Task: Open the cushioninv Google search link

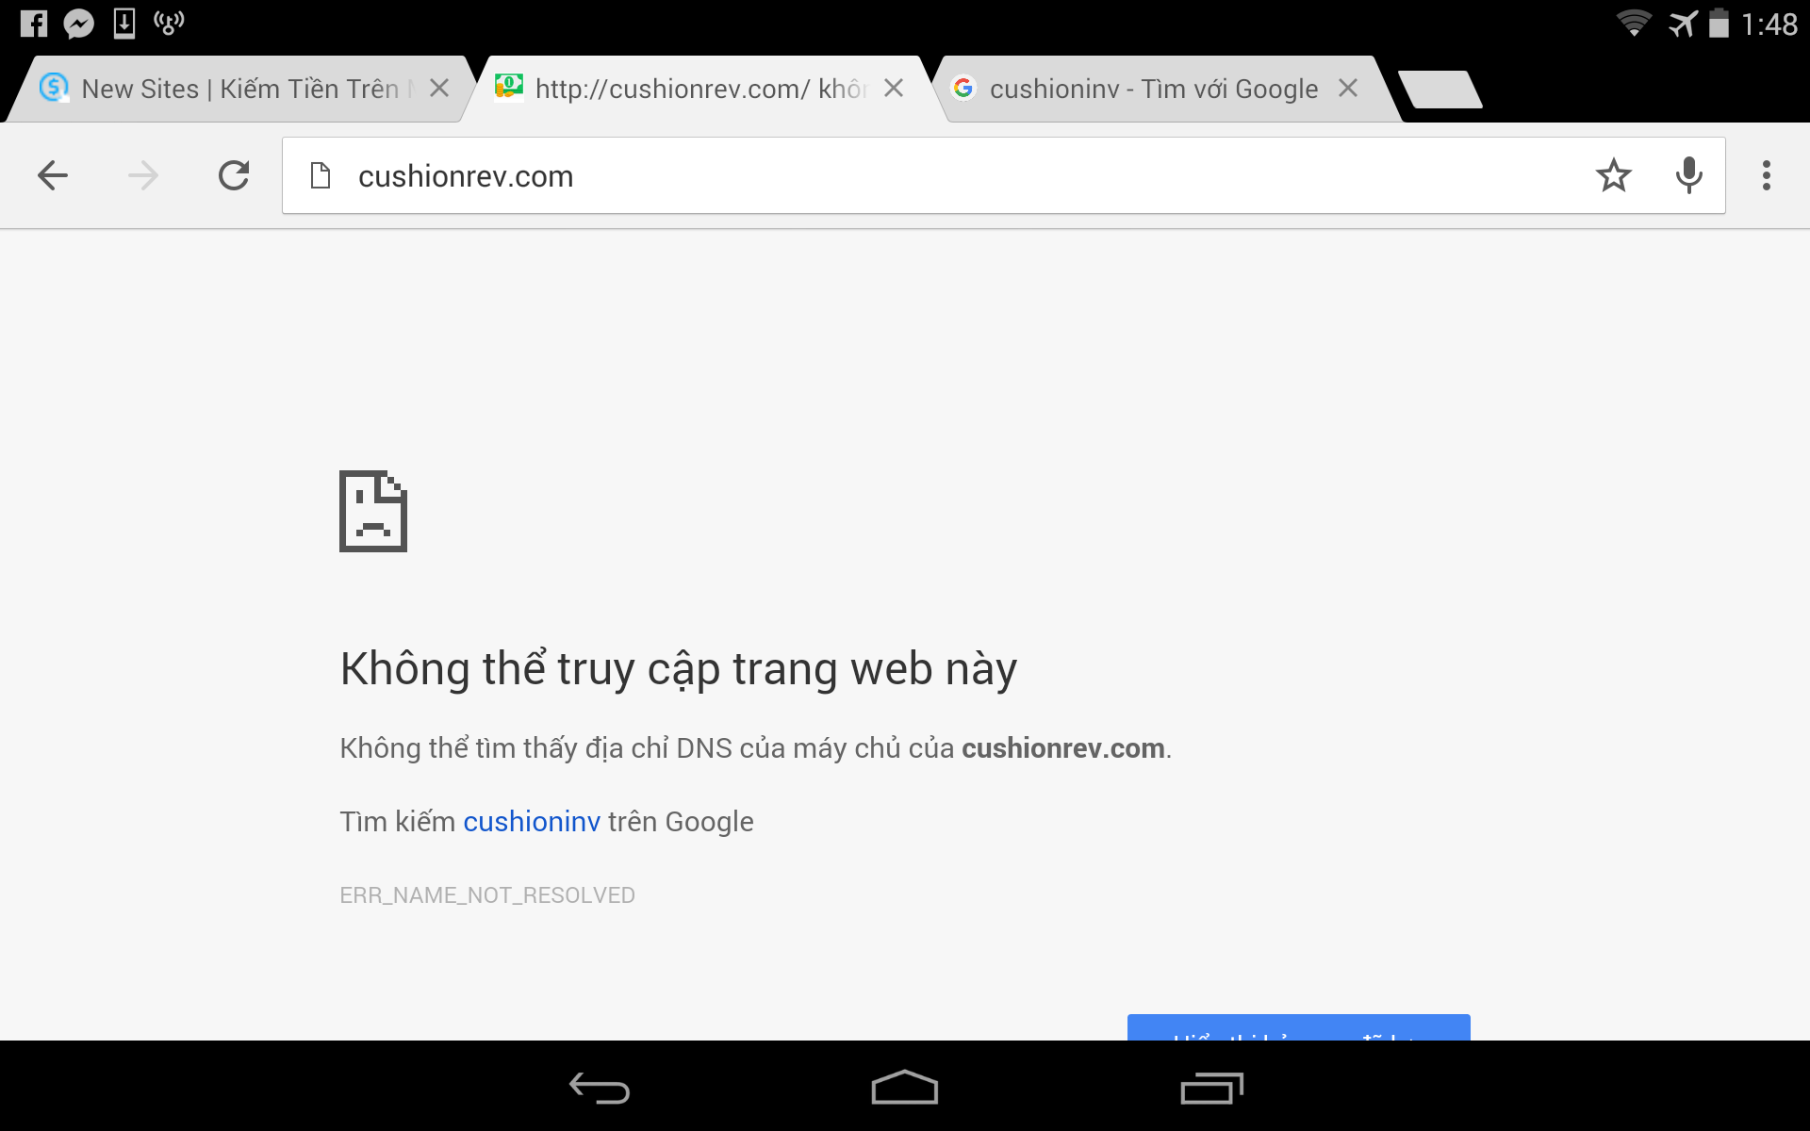Action: point(532,822)
